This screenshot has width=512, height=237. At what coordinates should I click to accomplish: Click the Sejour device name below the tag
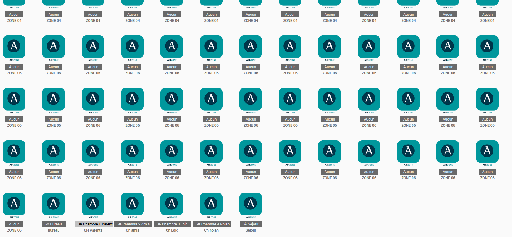[x=251, y=230]
